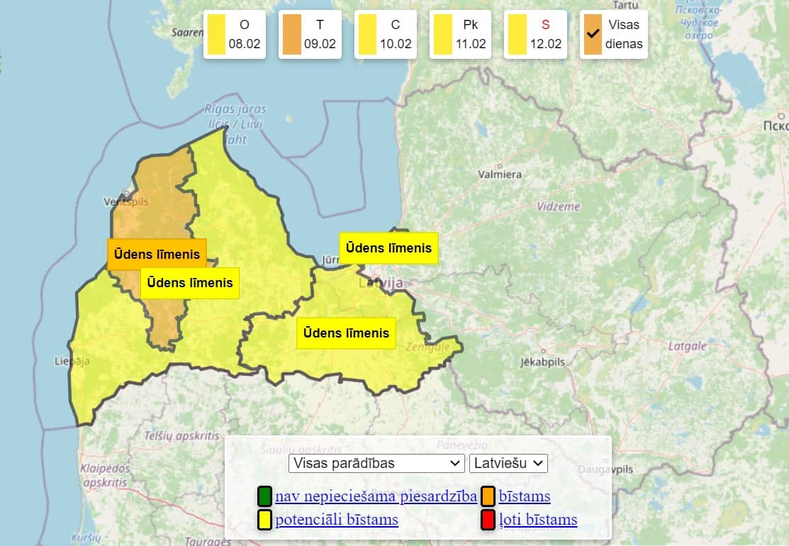This screenshot has height=546, width=789.
Task: Click the yellow legend color swatch
Action: point(264,520)
